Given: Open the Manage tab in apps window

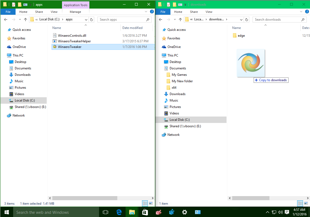Looking at the screenshot, I should pyautogui.click(x=75, y=12).
